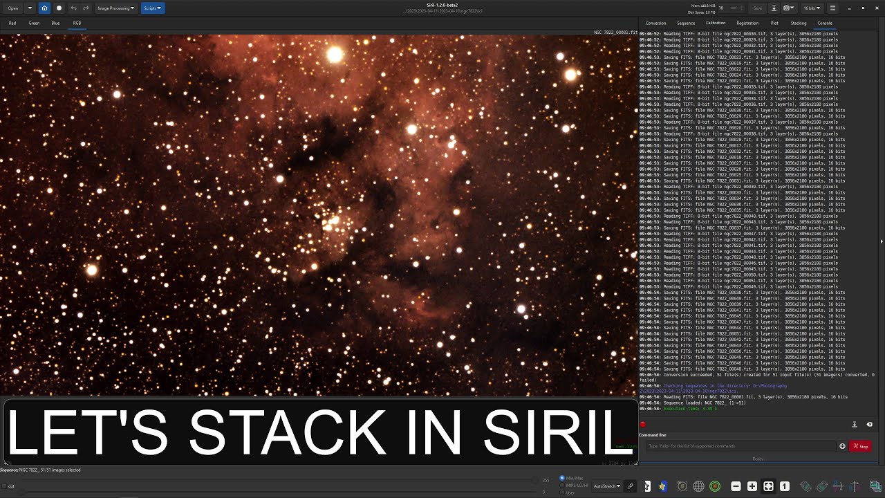Click 'Conversion succeeded' console message
Image resolution: width=885 pixels, height=498 pixels.
(x=757, y=377)
